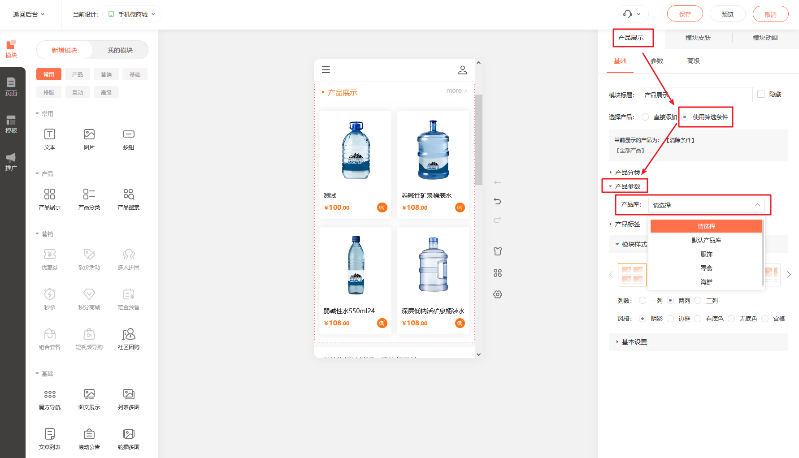Add the 魔方导航 module
This screenshot has width=799, height=458.
pos(50,399)
